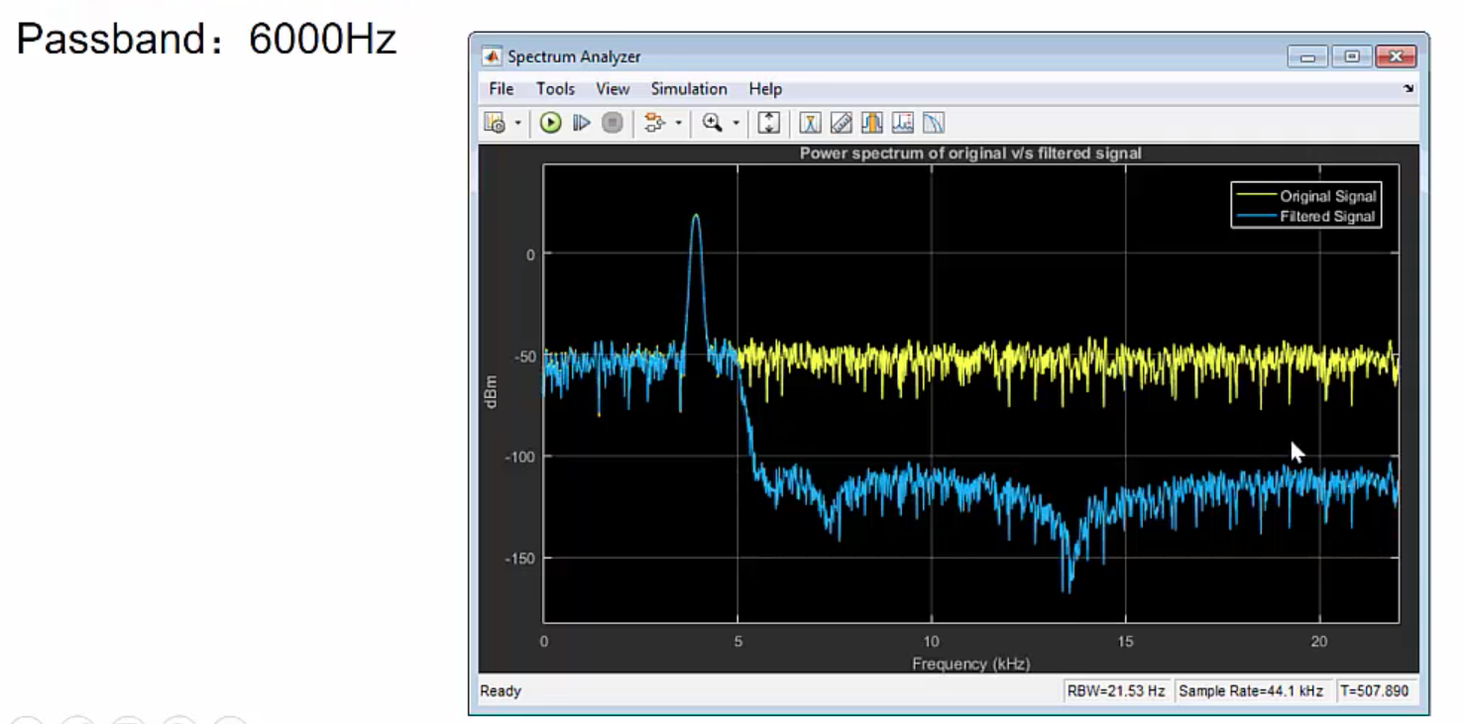1465x724 pixels.
Task: Click the configuration properties icon
Action: (495, 123)
